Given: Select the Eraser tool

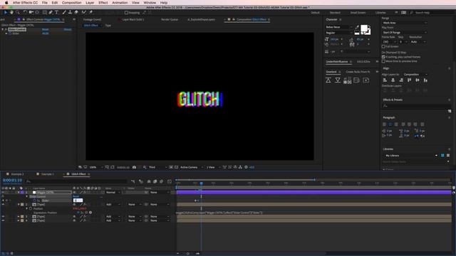Looking at the screenshot, I should tap(76, 13).
